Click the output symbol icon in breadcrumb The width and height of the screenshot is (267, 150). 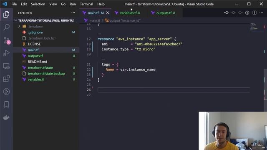point(107,20)
